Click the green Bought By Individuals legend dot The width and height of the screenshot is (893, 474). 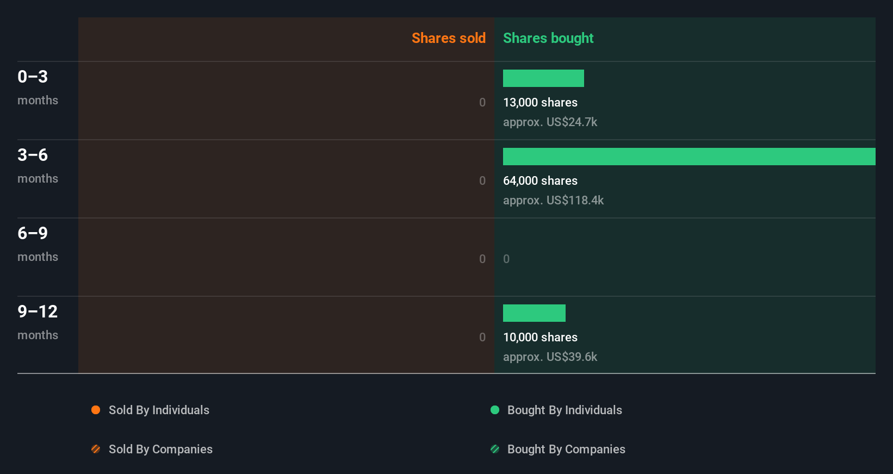coord(495,410)
